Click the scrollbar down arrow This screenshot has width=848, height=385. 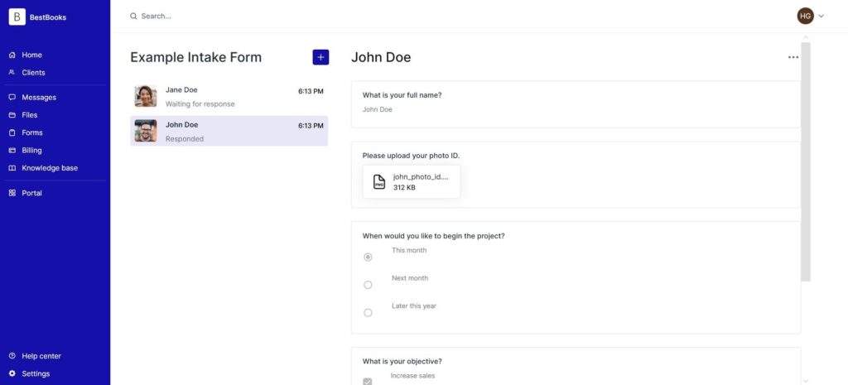[806, 381]
